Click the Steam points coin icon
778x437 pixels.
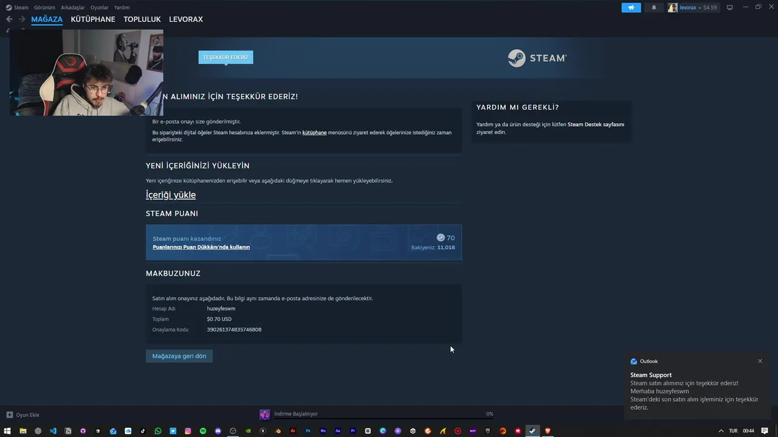(x=441, y=238)
